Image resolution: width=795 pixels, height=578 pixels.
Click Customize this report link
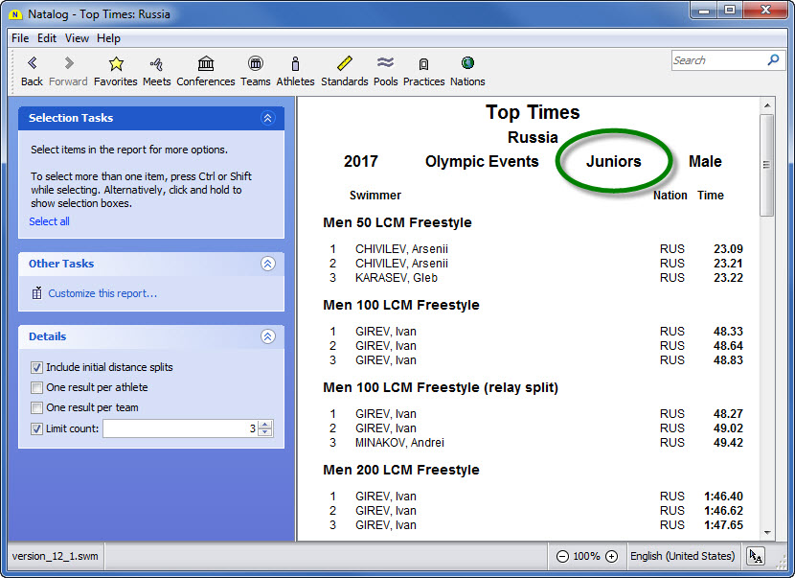tap(102, 293)
